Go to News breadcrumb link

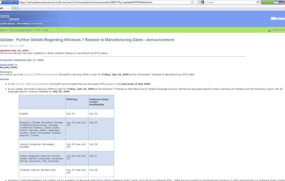coord(3,30)
